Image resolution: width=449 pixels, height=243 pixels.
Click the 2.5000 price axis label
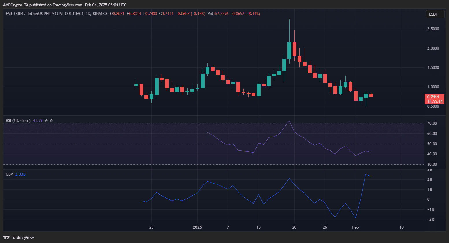click(x=433, y=29)
